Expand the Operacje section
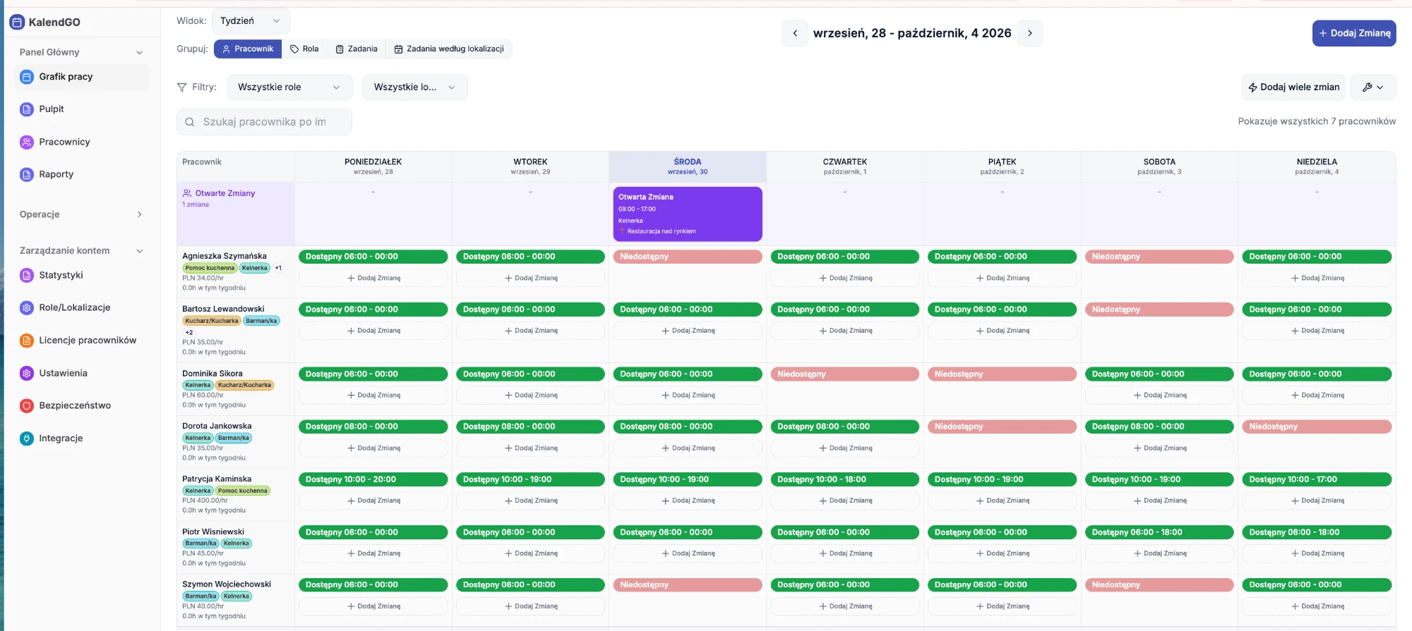The height and width of the screenshot is (631, 1412). [140, 214]
